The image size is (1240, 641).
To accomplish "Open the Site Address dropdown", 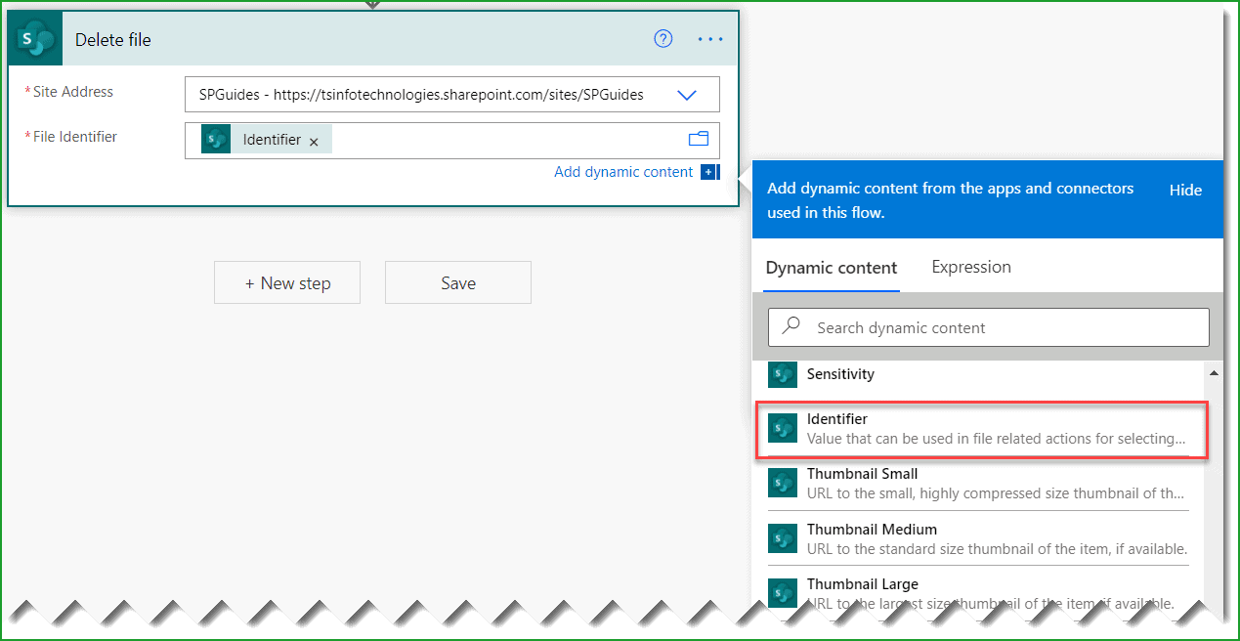I will click(x=687, y=94).
